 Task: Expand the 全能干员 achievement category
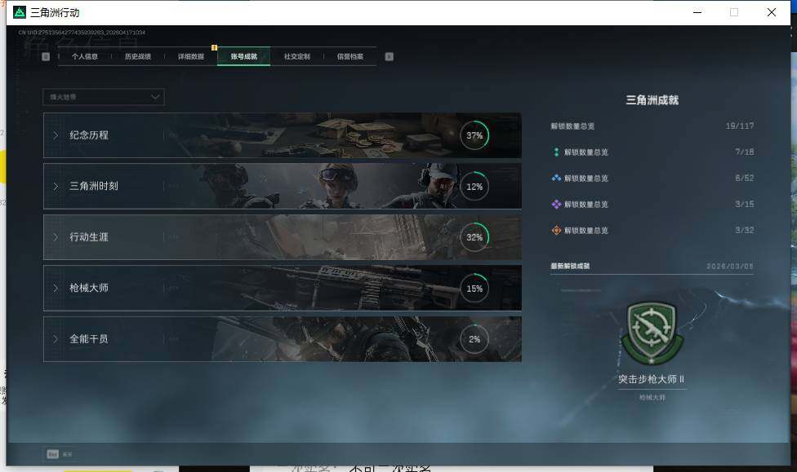(282, 339)
